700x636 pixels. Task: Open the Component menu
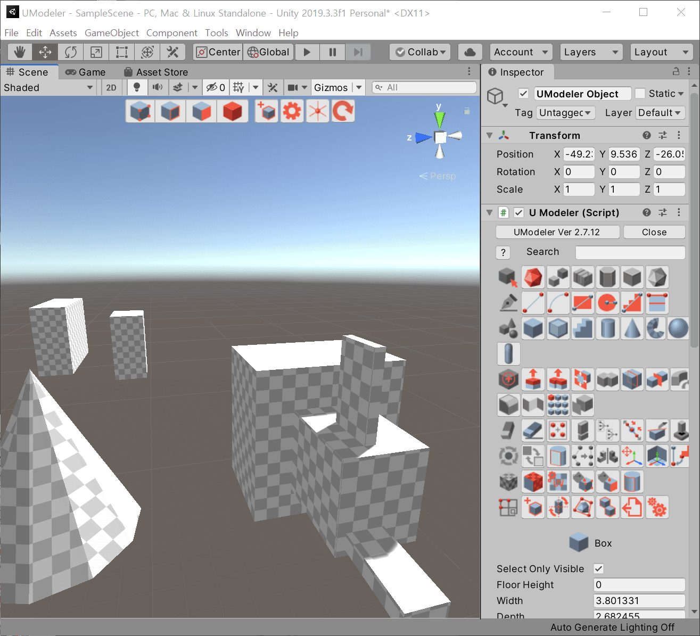(x=171, y=33)
